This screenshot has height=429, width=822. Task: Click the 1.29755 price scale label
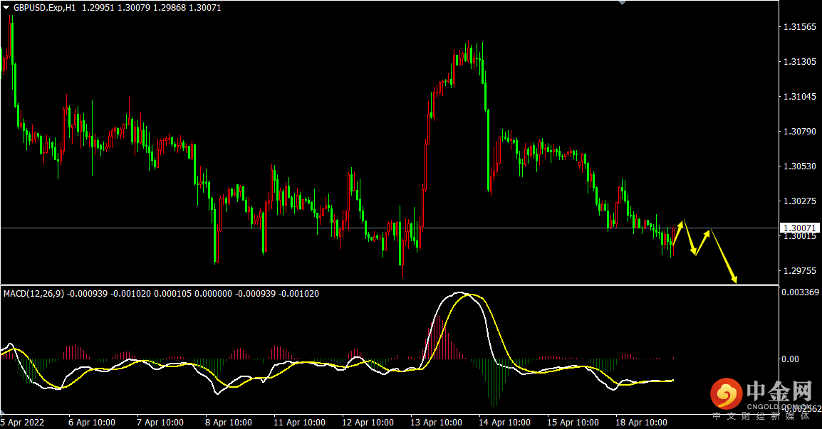pyautogui.click(x=798, y=271)
